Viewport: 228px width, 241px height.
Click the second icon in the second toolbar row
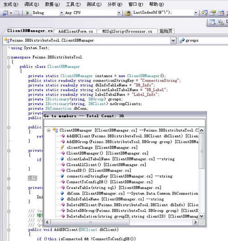pos(221,22)
